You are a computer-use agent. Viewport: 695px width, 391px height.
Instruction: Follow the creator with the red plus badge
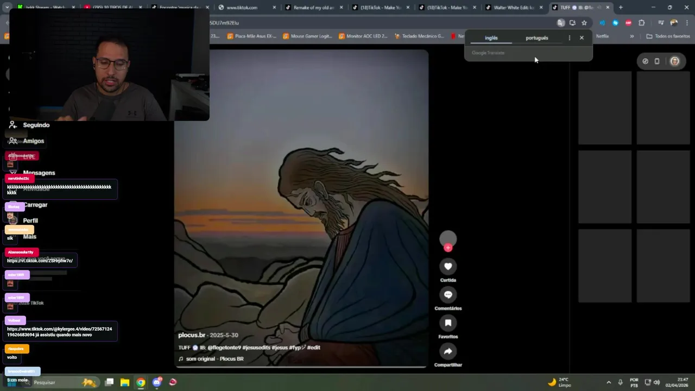pos(448,248)
